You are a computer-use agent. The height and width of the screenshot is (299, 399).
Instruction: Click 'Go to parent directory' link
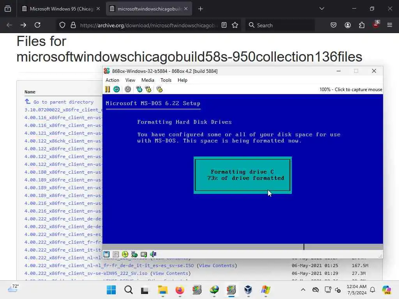tap(64, 102)
